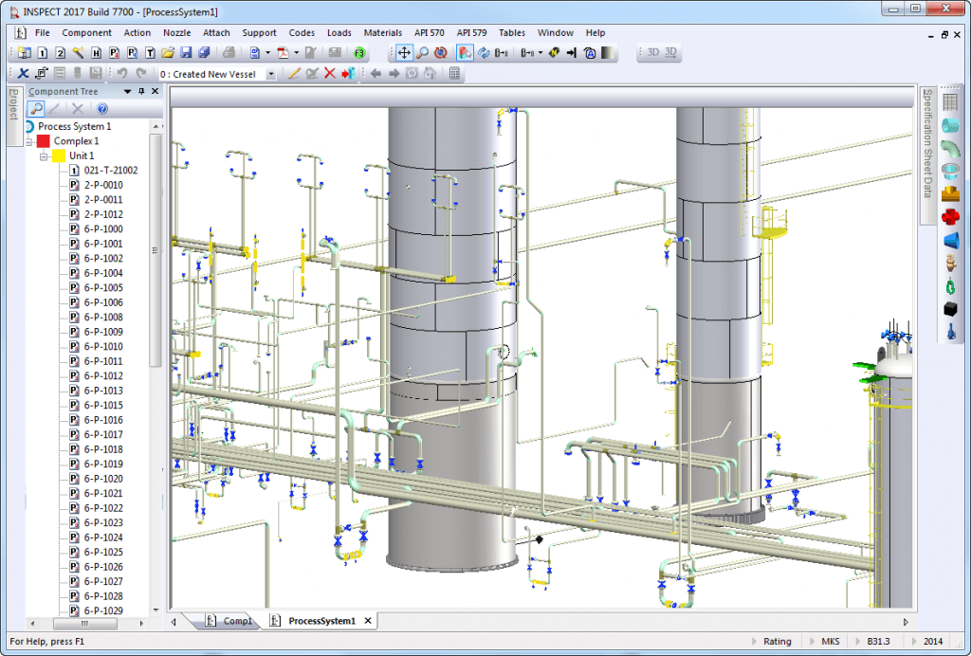The image size is (971, 656).
Task: Select tree item 6-P-1012
Action: tap(102, 375)
